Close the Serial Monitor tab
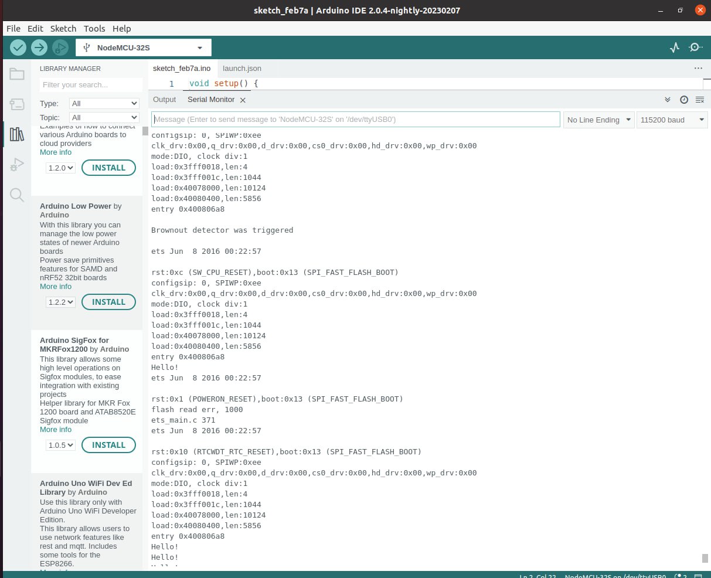 [243, 100]
